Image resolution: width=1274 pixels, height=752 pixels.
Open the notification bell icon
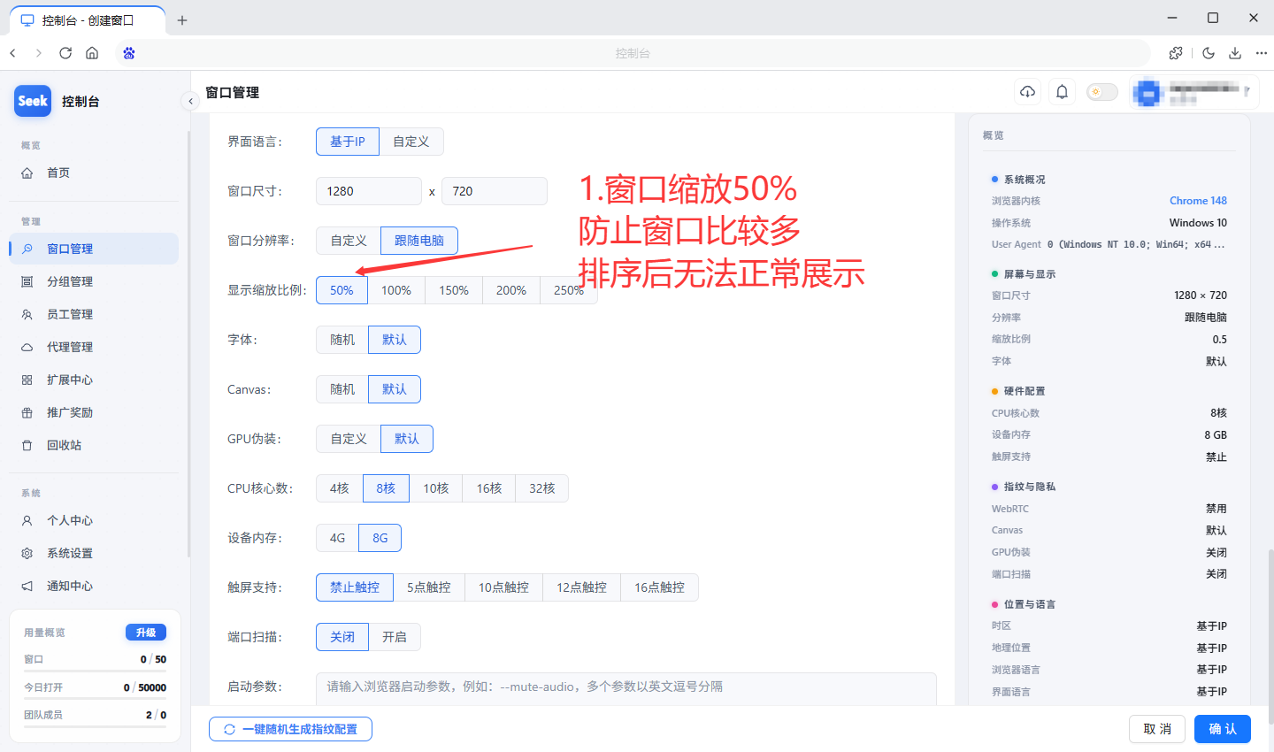point(1063,92)
